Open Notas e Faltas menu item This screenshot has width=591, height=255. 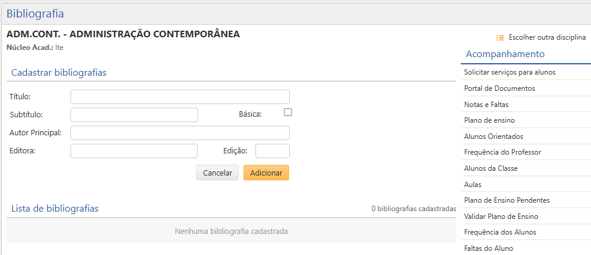486,105
